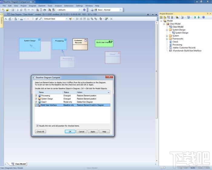Open dropdown arrow next to Open Project icon
Image resolution: width=212 pixels, height=170 pixels.
(10, 10)
